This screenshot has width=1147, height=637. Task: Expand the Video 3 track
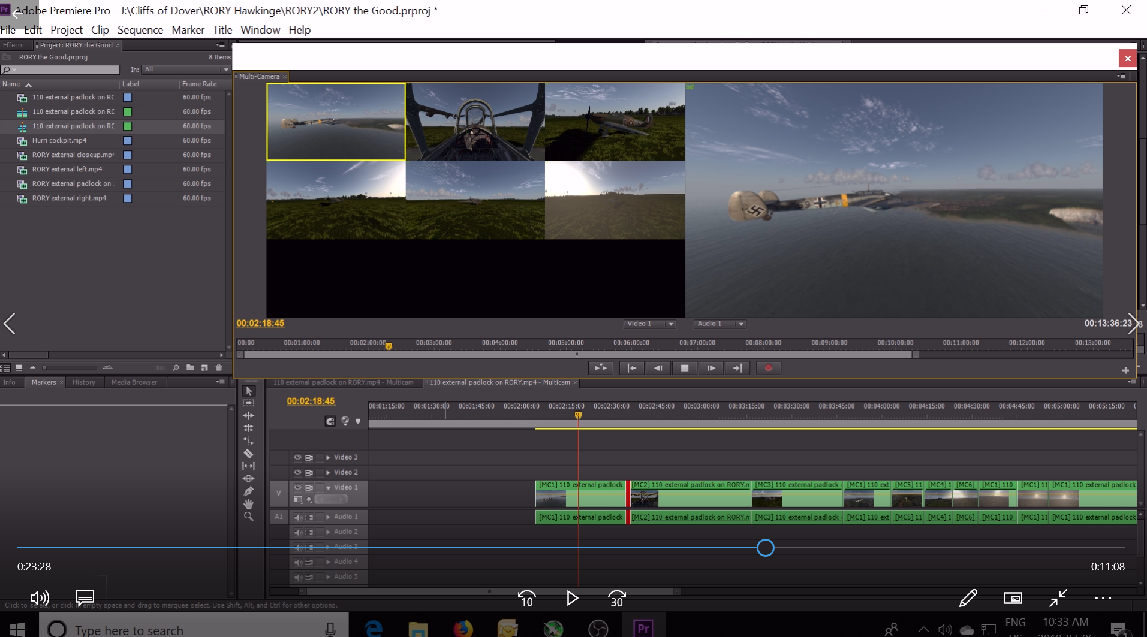click(328, 457)
